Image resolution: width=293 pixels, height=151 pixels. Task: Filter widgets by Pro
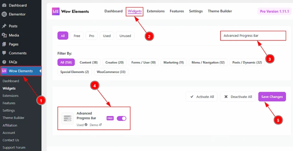coord(92,36)
